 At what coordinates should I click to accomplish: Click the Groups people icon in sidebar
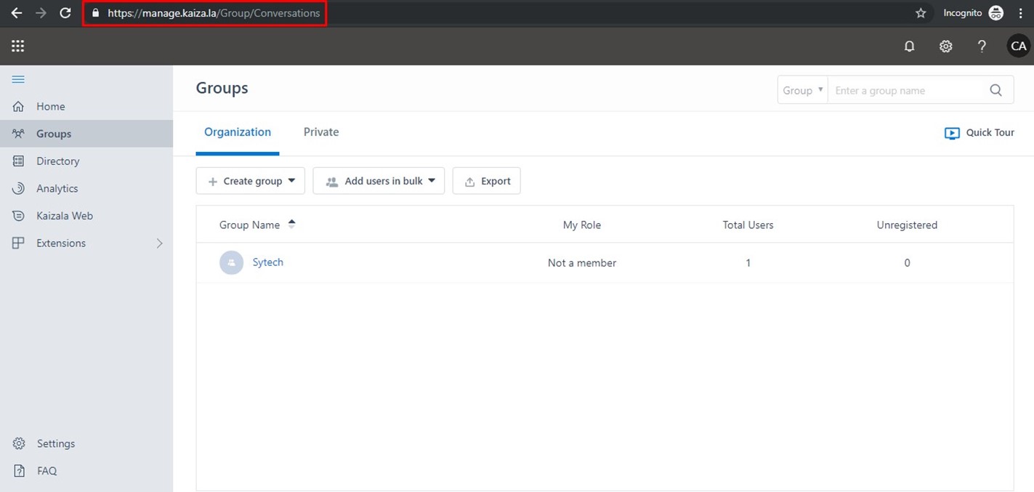click(x=19, y=134)
